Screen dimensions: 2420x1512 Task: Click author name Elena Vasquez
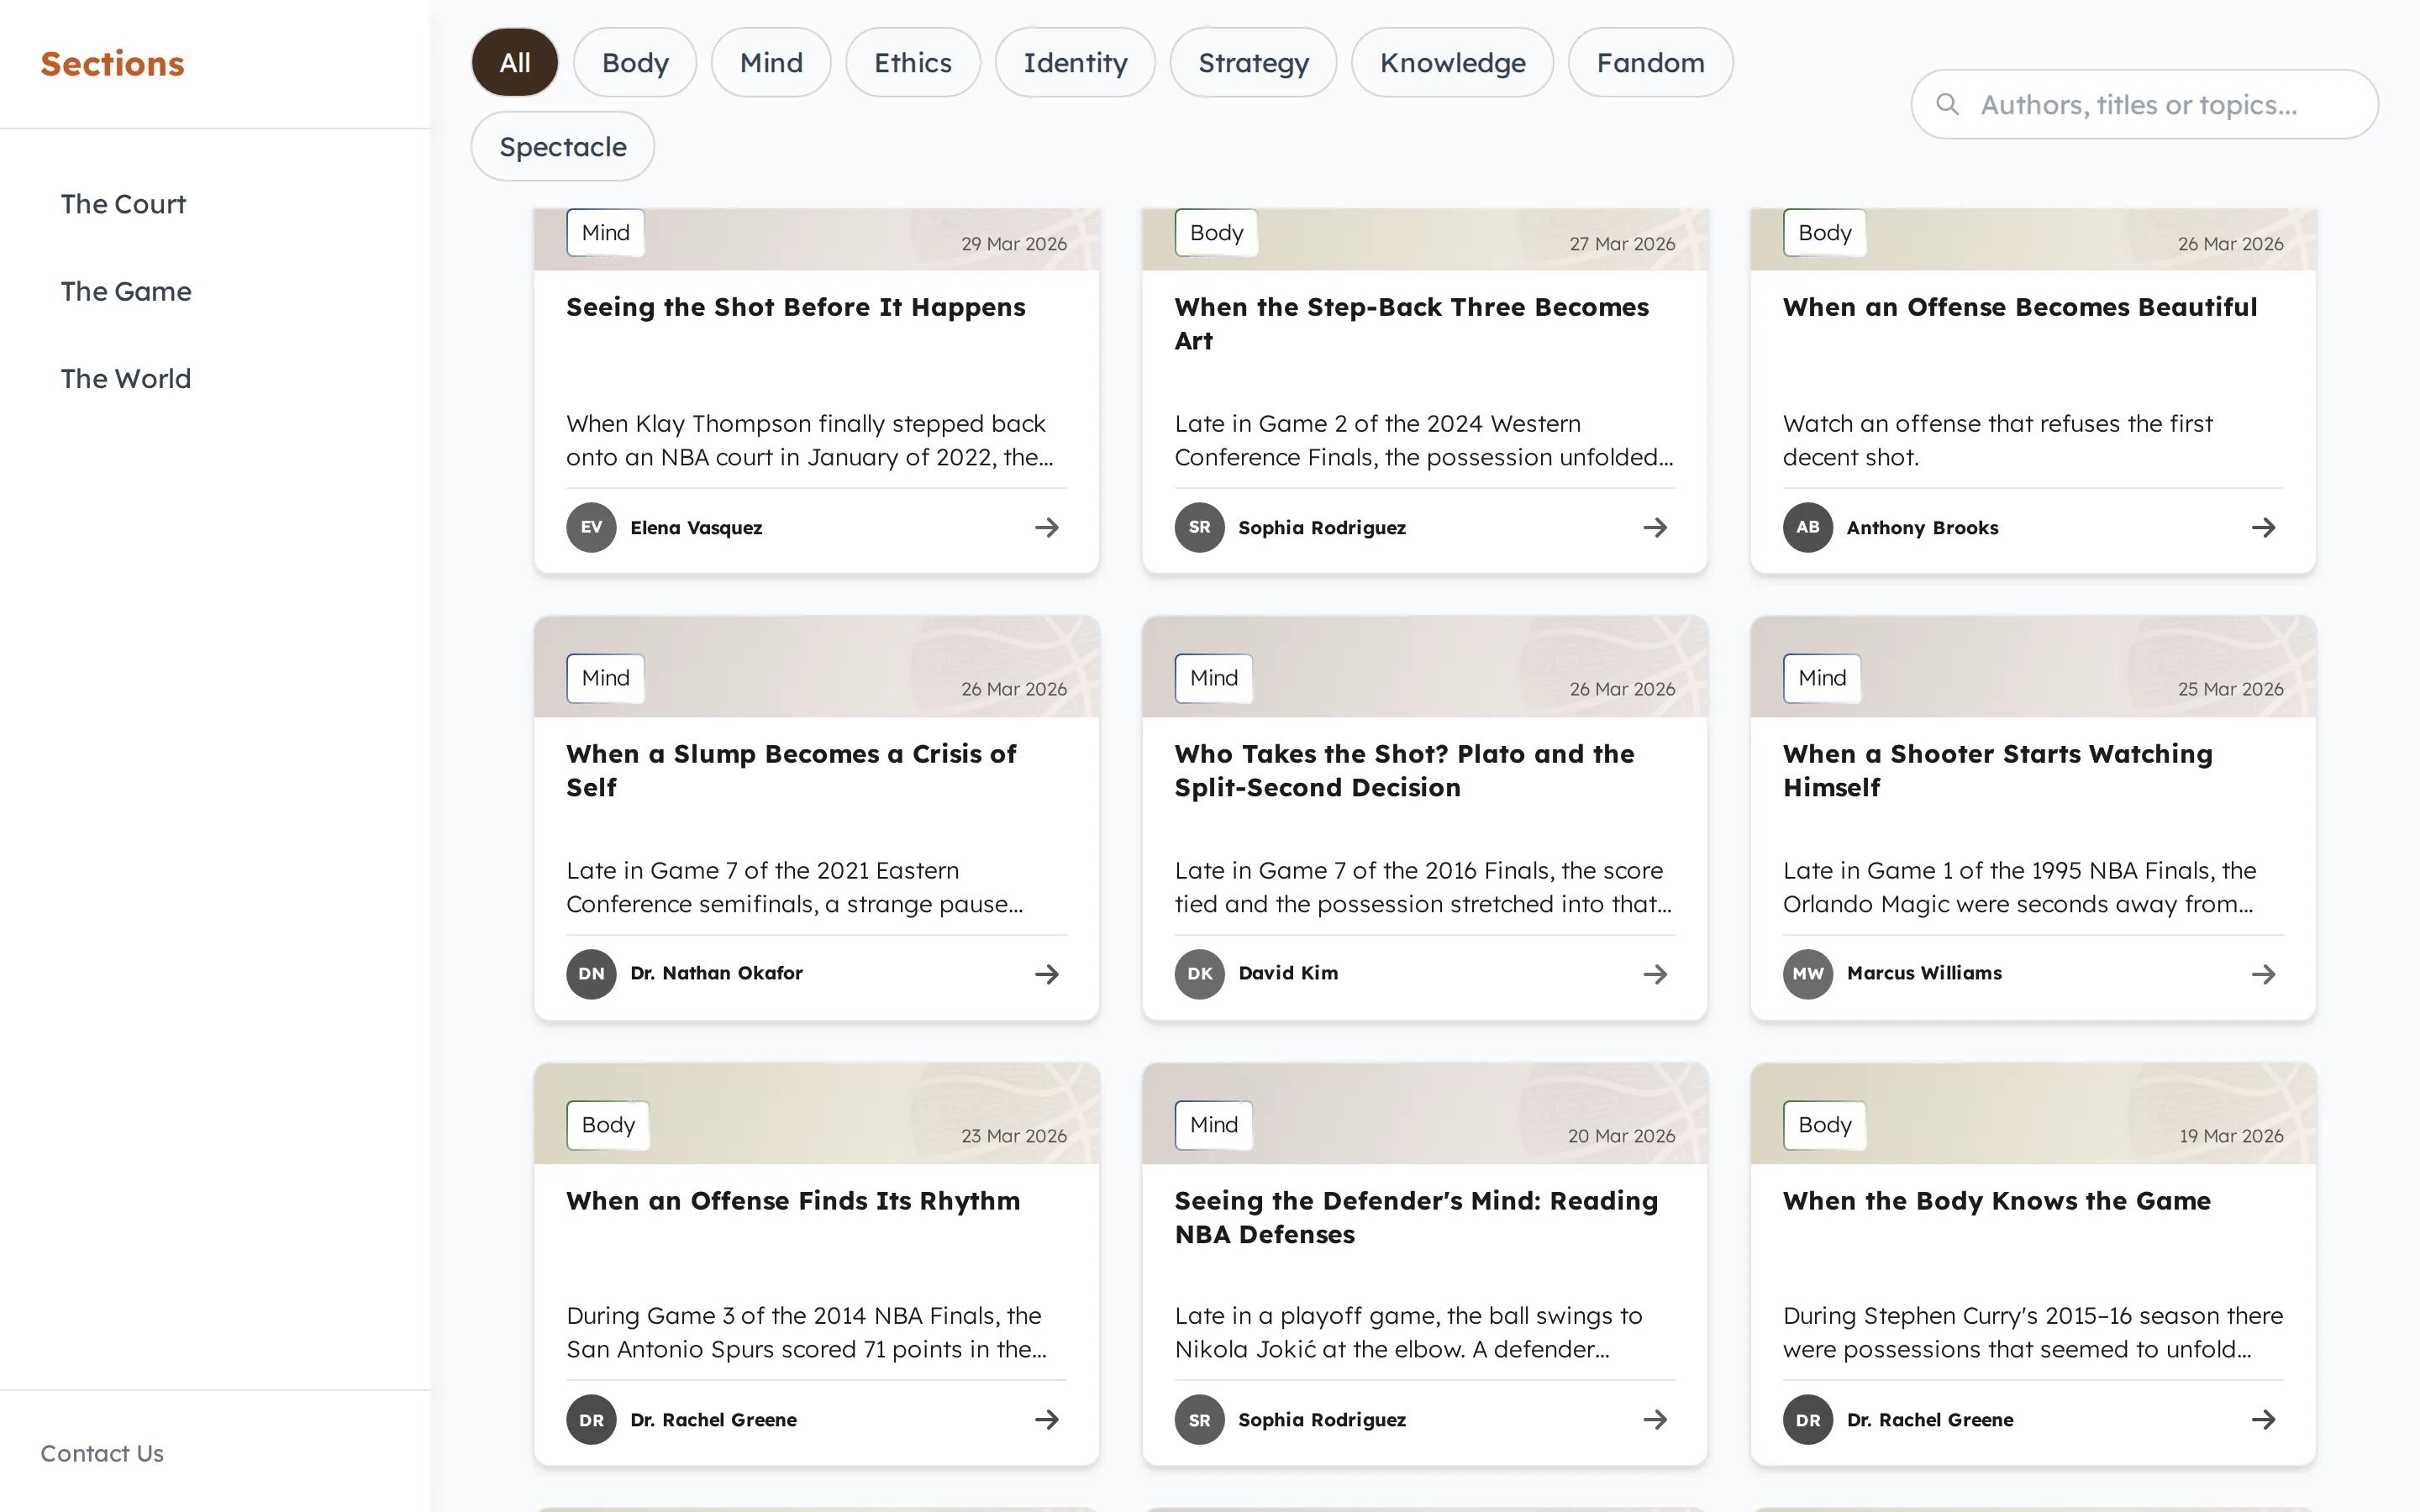click(696, 527)
